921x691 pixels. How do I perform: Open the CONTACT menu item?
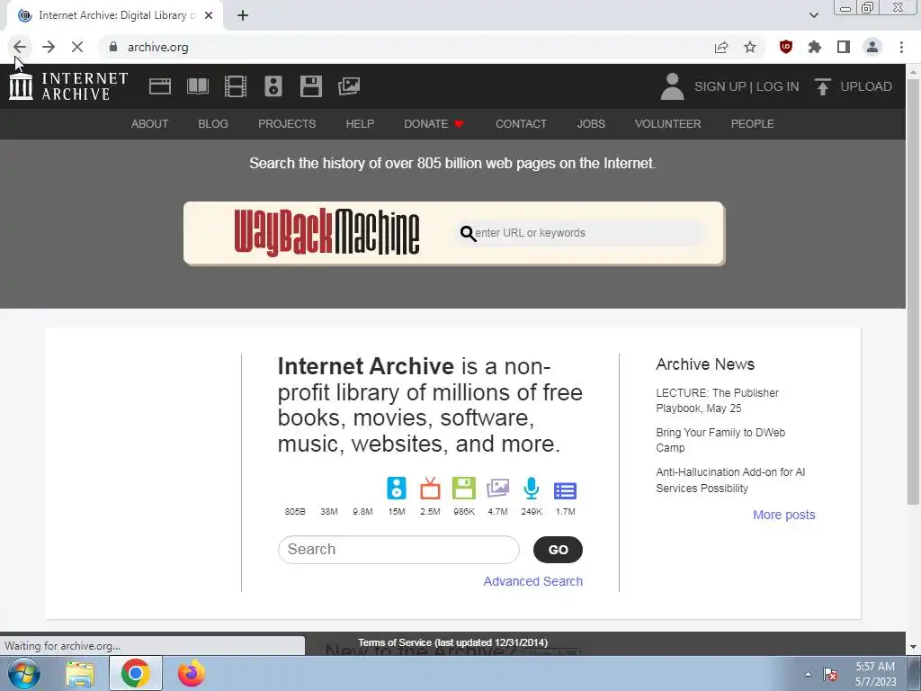point(521,124)
